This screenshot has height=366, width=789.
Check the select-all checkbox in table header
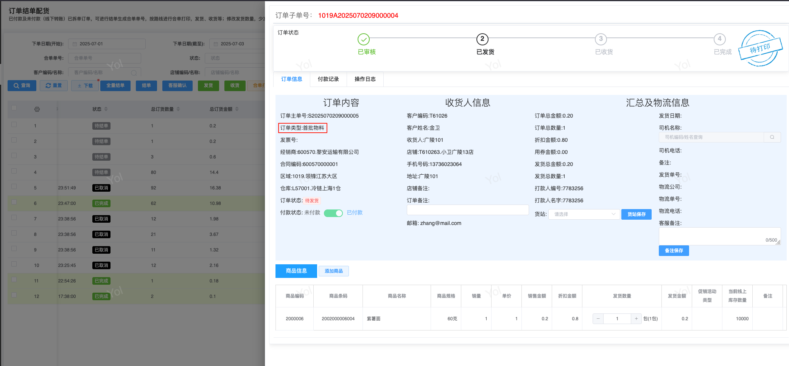[x=14, y=108]
